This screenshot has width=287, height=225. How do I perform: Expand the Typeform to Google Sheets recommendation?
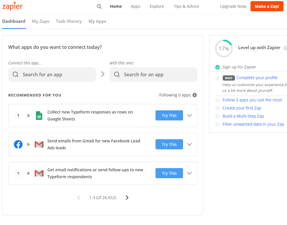tap(189, 116)
